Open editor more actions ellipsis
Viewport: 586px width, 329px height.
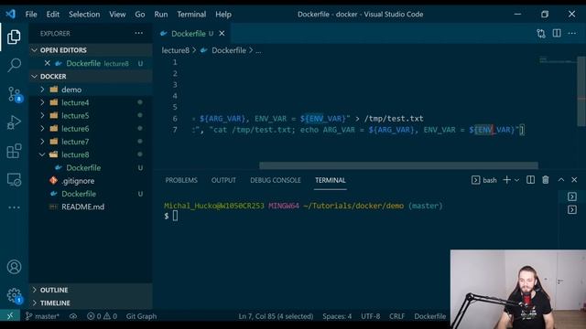[571, 33]
